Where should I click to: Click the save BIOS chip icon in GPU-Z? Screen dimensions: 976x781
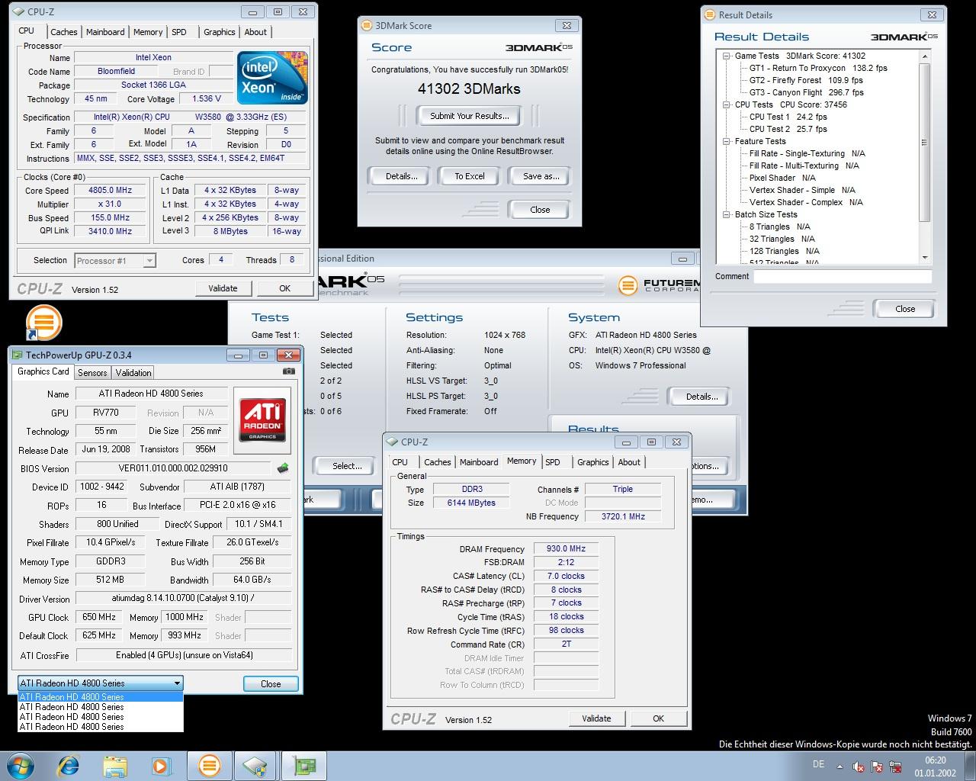[x=283, y=468]
